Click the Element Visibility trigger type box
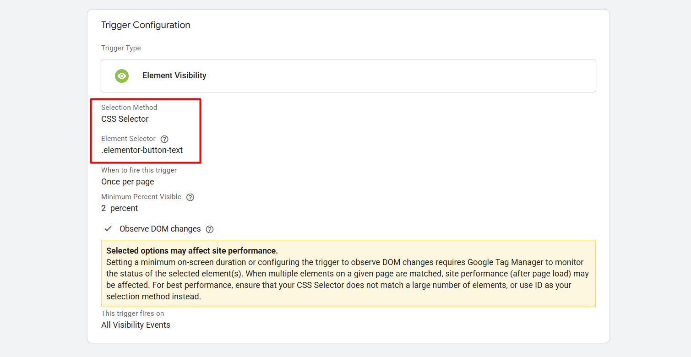The image size is (691, 357). [x=348, y=76]
